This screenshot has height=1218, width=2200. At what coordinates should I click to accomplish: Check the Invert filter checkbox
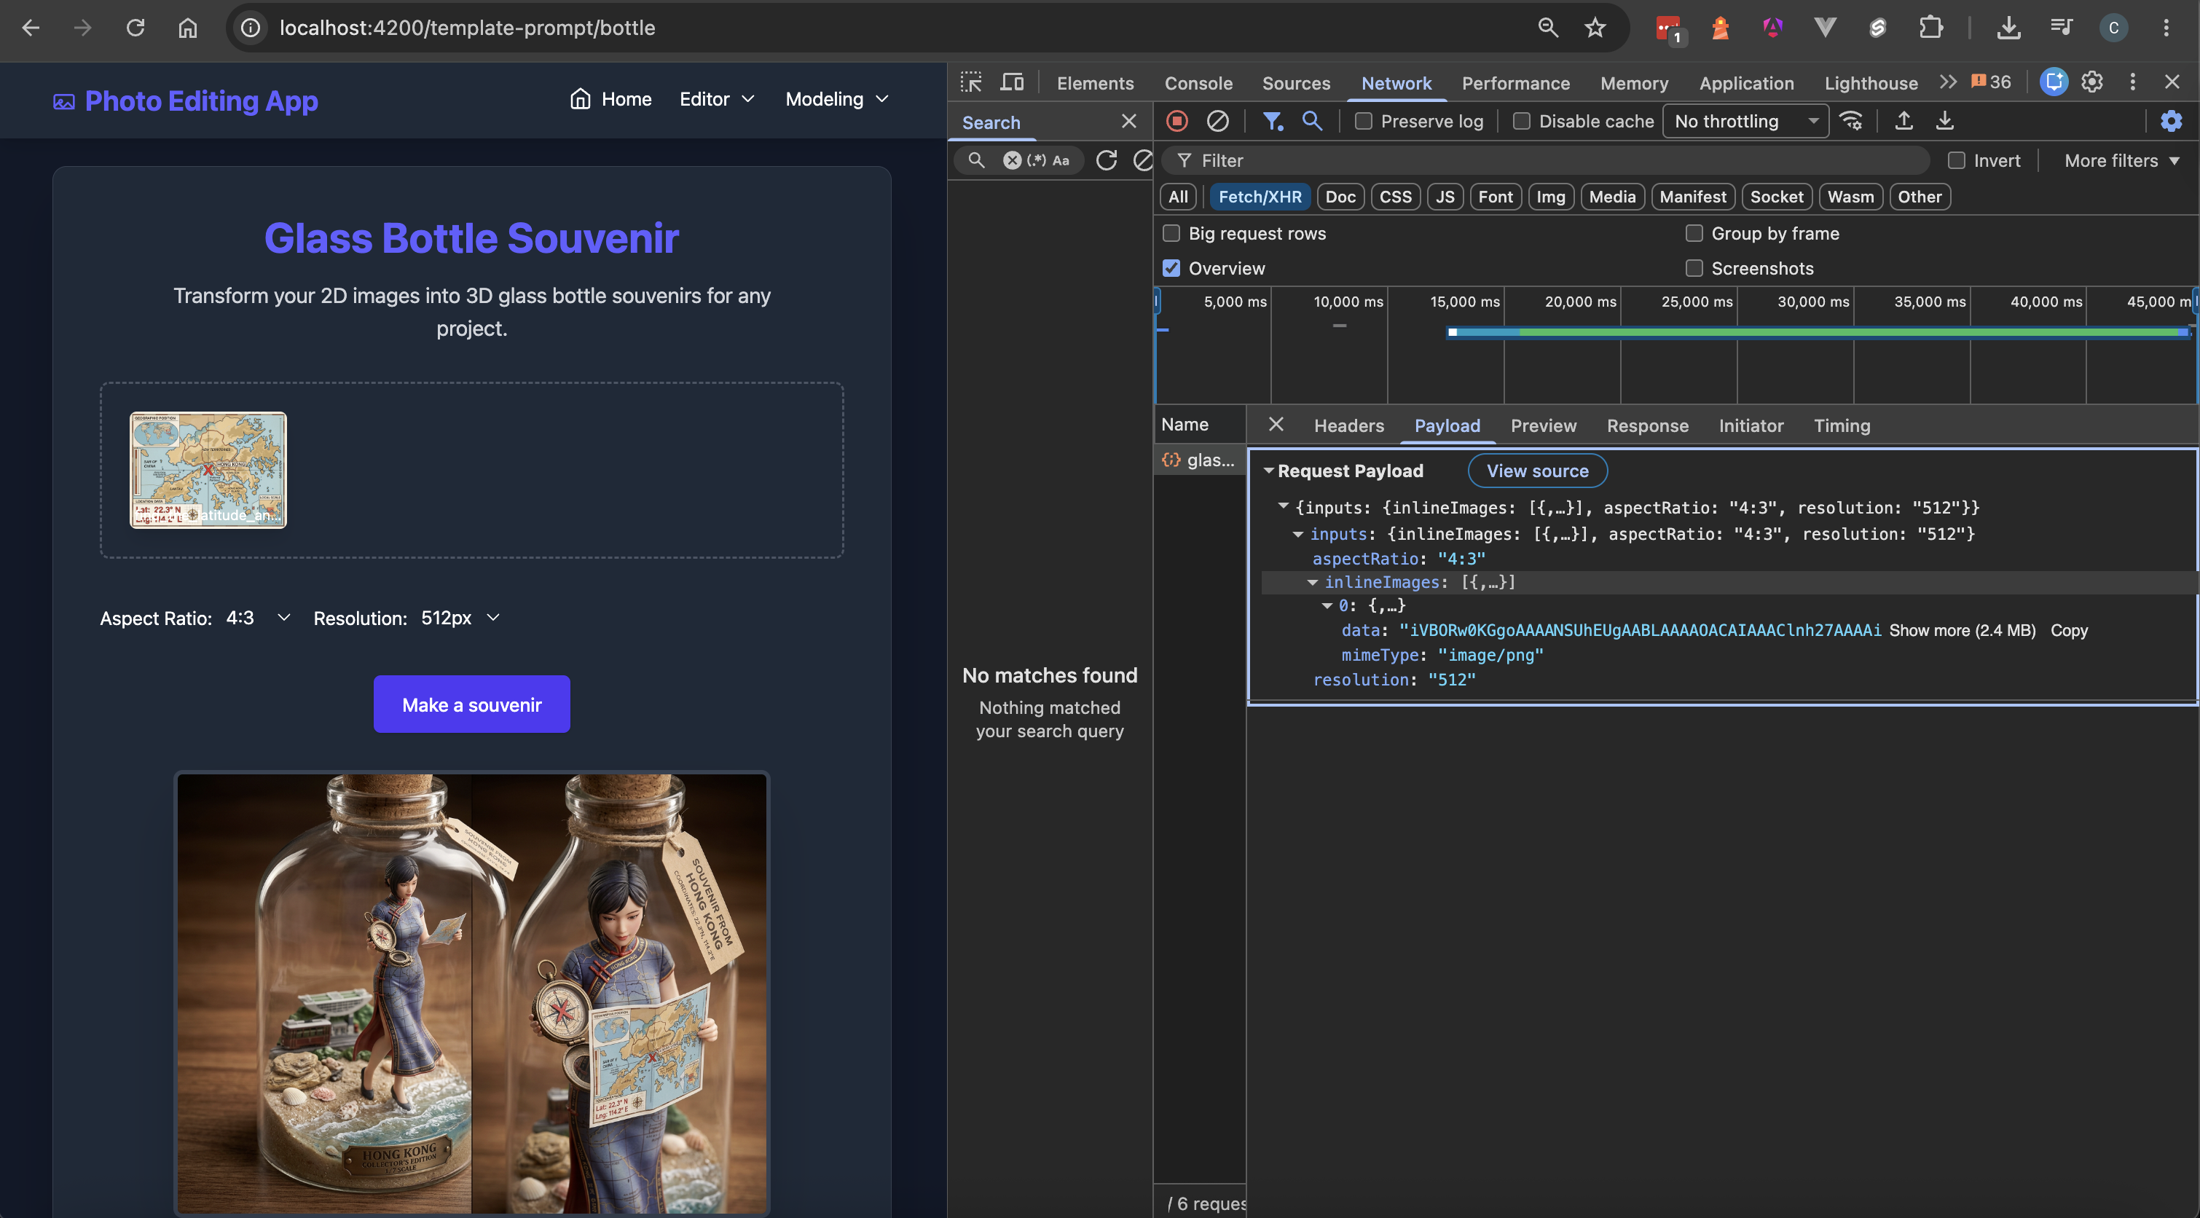(x=1957, y=160)
